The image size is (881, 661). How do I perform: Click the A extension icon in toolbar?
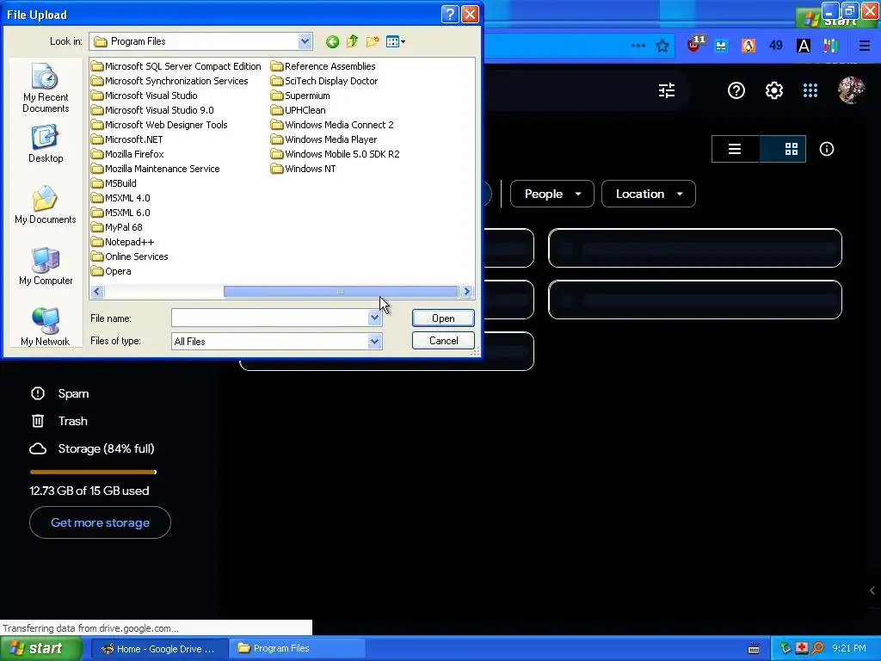(x=804, y=46)
